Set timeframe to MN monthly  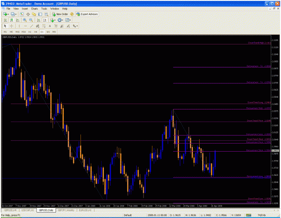(54, 32)
